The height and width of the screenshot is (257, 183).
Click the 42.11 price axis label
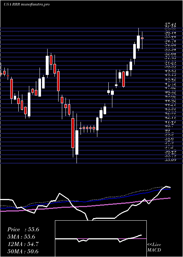click(170, 117)
